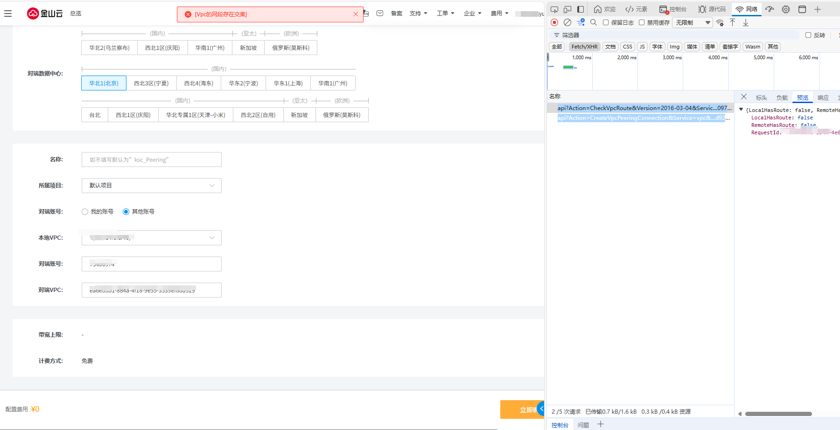
Task: Enable the 禁用缓存 checkbox
Action: (642, 22)
